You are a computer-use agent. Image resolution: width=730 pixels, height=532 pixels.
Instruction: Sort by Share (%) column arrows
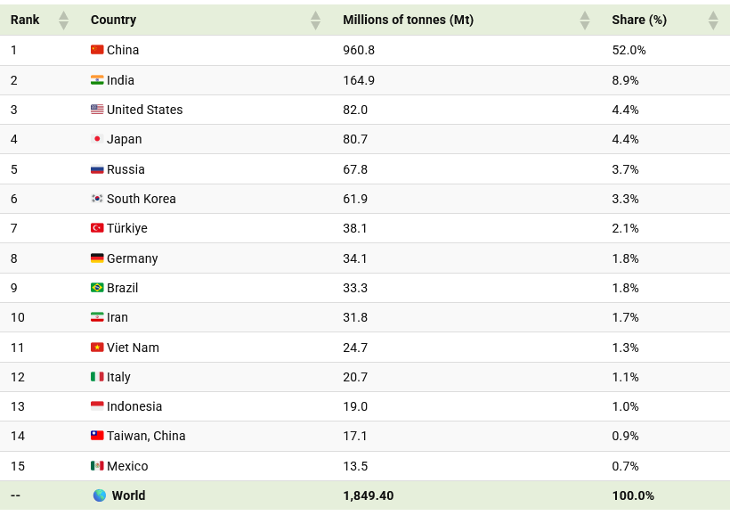pos(713,20)
